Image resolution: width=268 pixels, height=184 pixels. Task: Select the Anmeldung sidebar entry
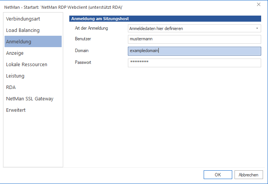[x=33, y=41]
